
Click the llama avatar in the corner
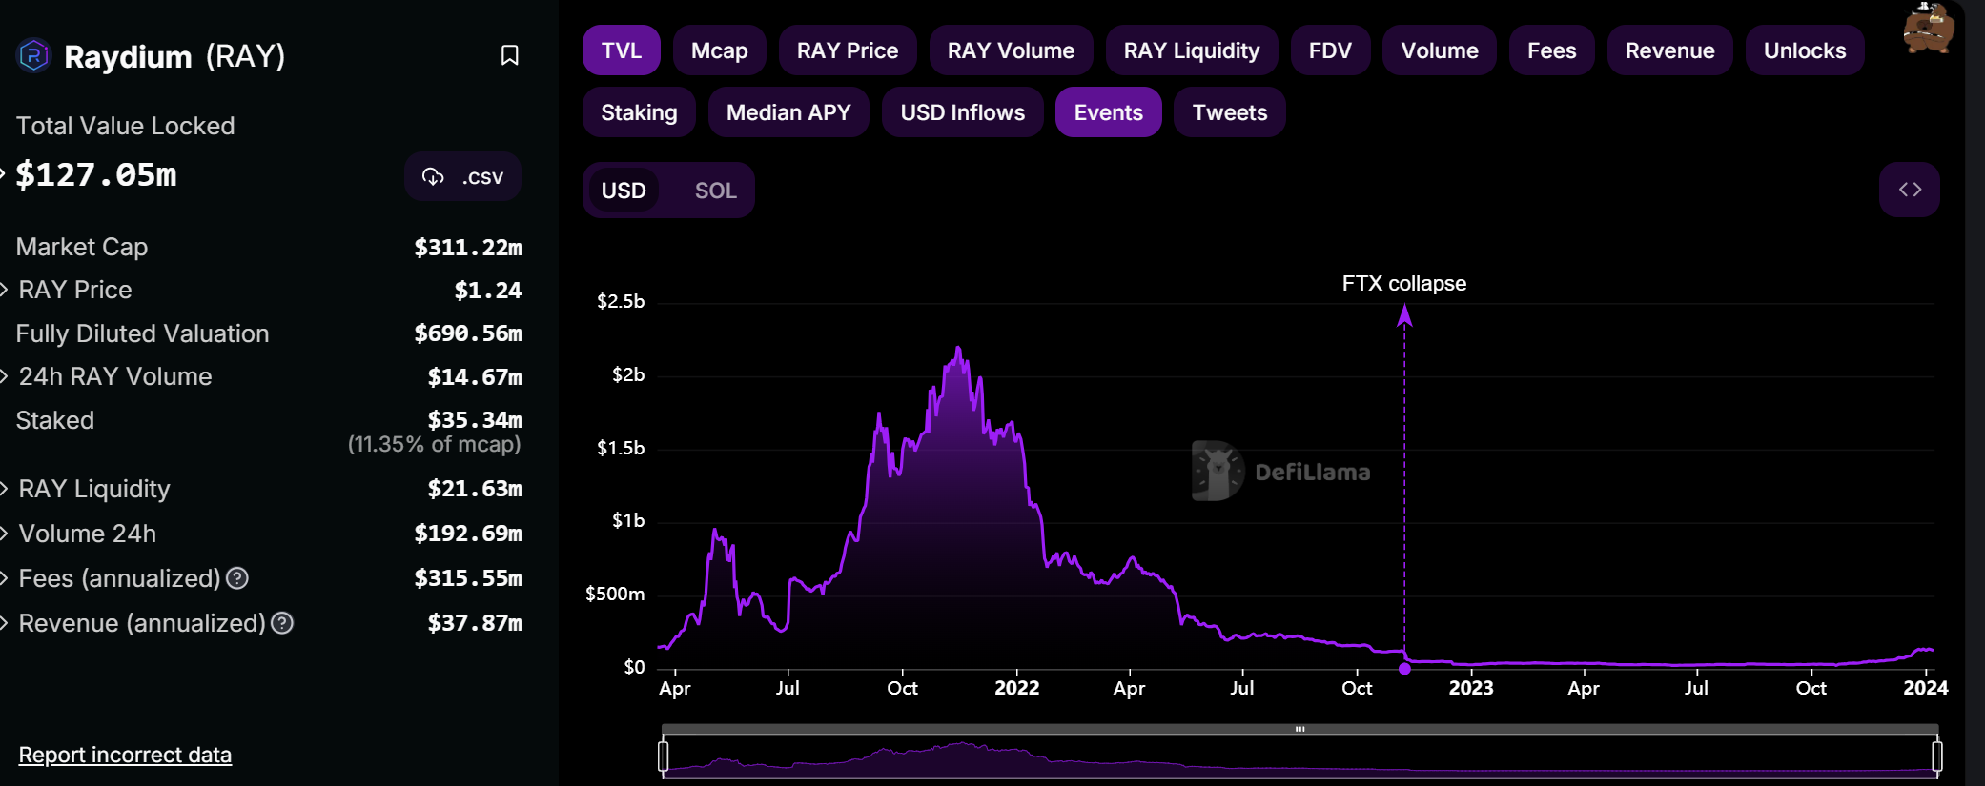[x=1928, y=29]
